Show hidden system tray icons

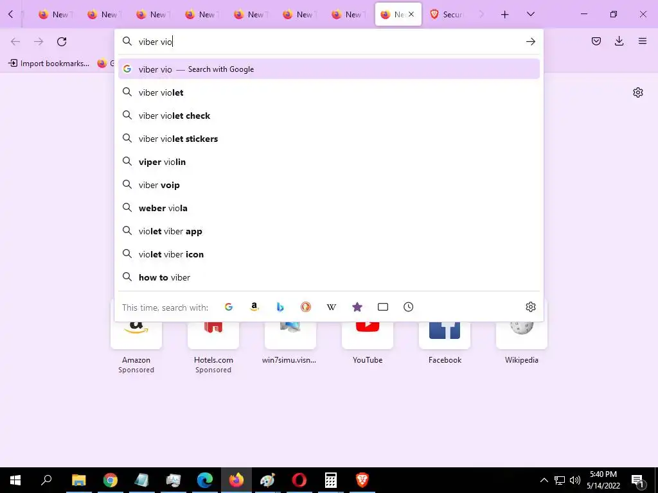(x=544, y=480)
